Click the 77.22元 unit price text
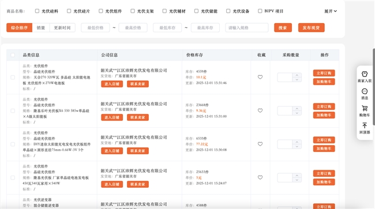 coord(202,144)
